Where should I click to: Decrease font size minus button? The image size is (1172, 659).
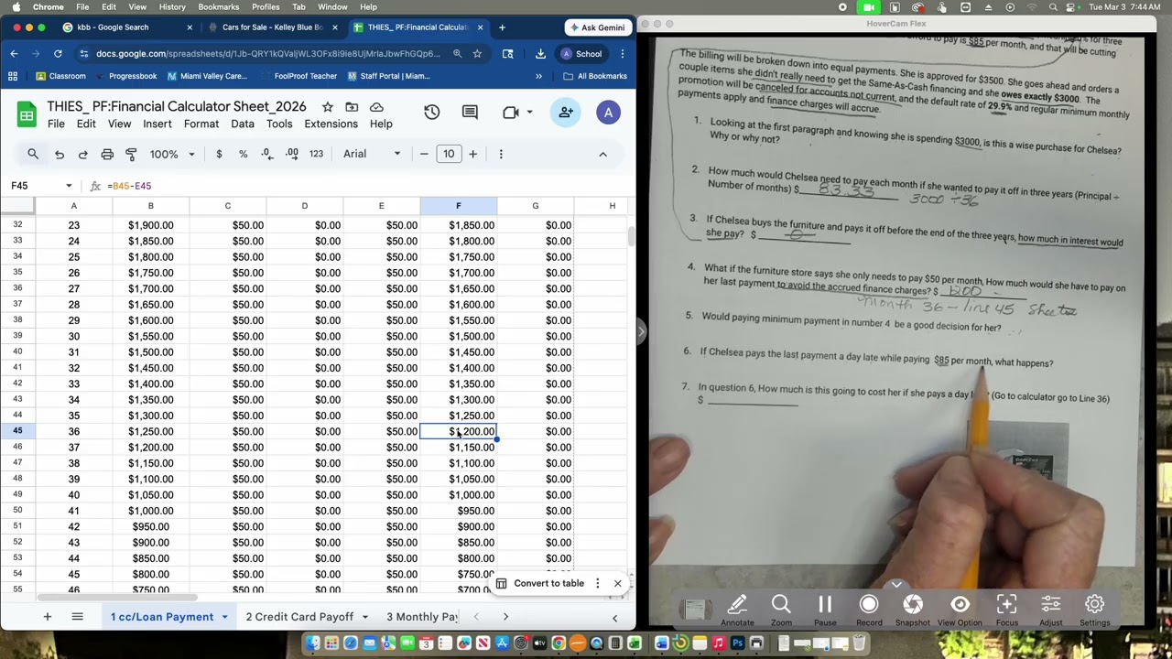424,154
